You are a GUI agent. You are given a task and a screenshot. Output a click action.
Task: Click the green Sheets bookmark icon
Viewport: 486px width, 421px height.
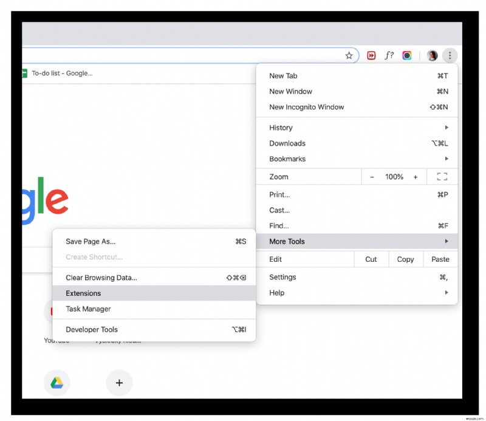pyautogui.click(x=24, y=74)
